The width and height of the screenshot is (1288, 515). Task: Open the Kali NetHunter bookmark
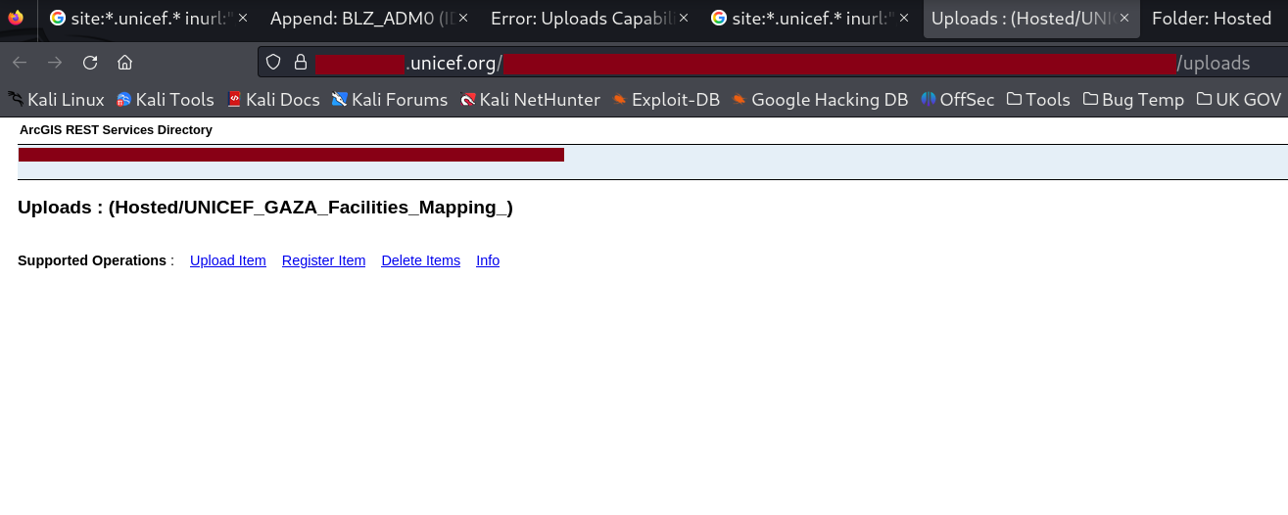click(530, 99)
